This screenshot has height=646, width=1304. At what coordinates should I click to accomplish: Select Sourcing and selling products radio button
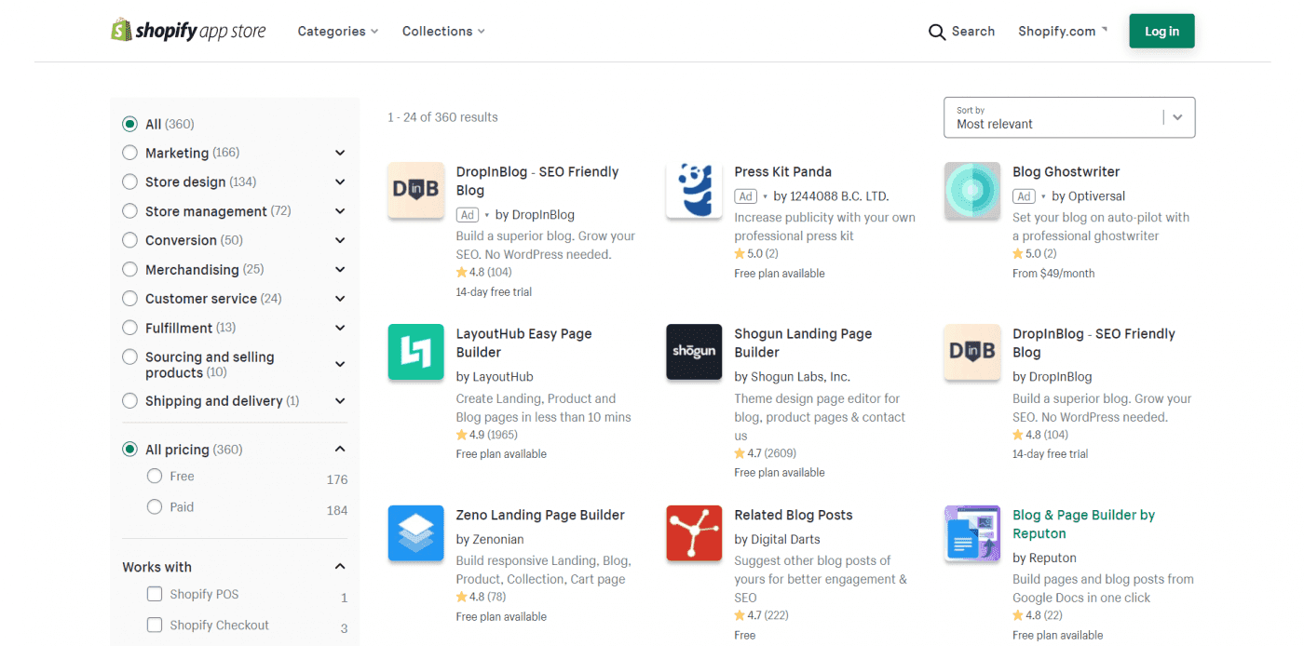[129, 357]
